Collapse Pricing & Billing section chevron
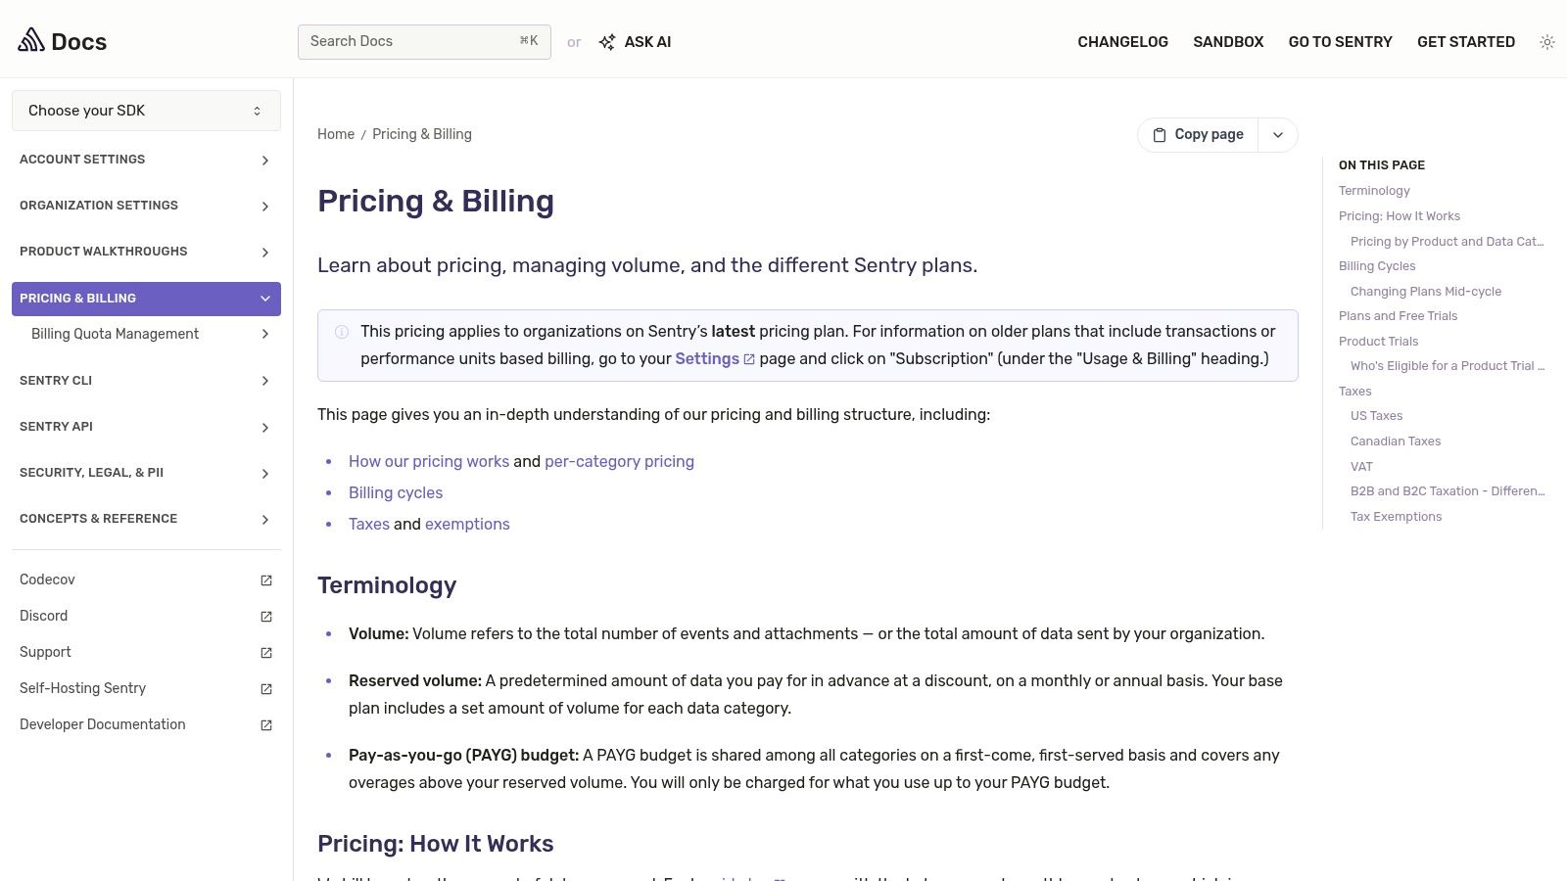The image size is (1567, 881). pos(265,299)
